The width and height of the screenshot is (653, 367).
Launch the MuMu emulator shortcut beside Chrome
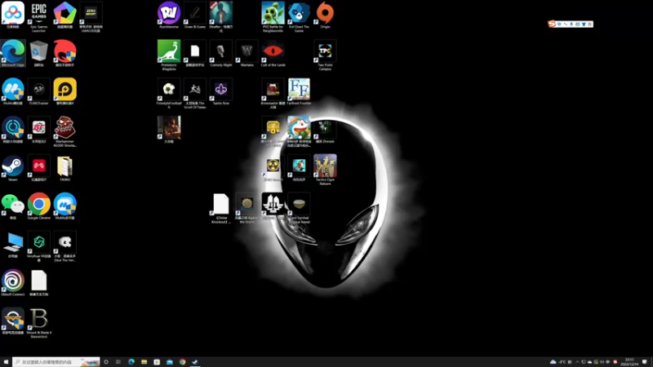pyautogui.click(x=64, y=207)
